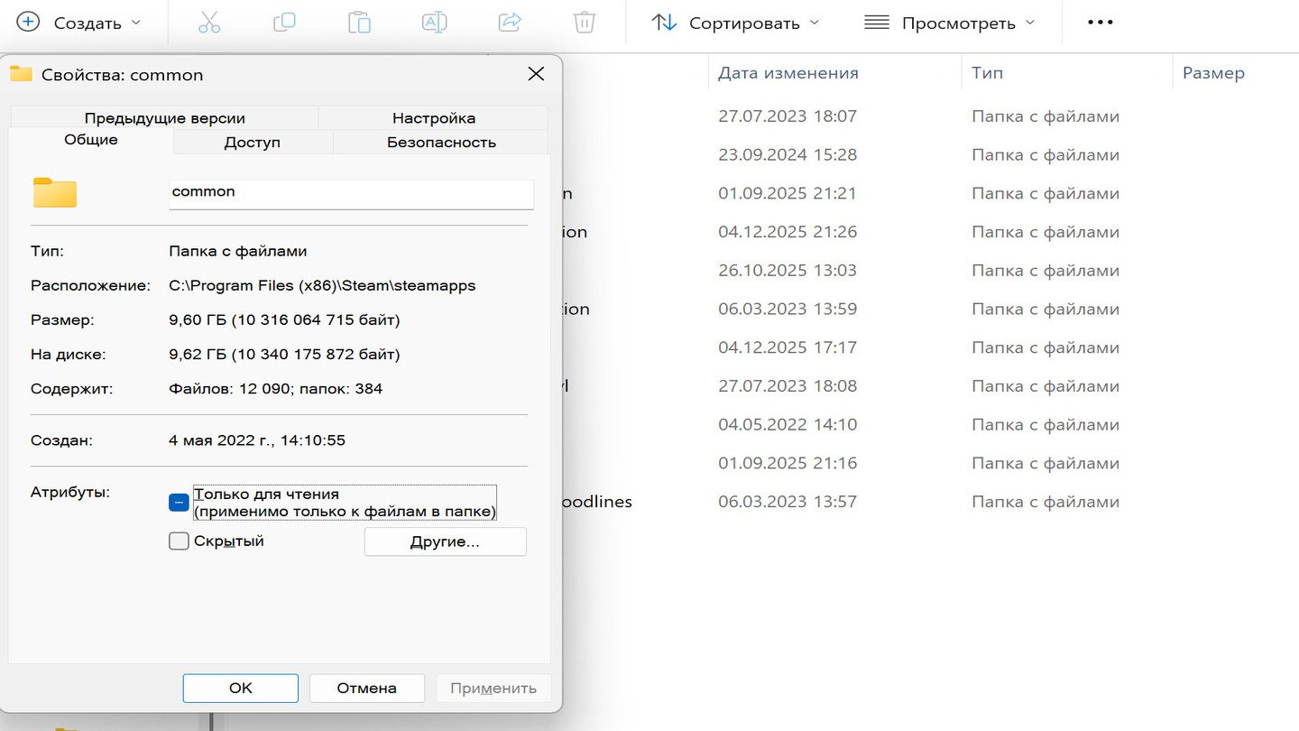Switch to the "Доступ" tab
1299x731 pixels.
click(253, 143)
